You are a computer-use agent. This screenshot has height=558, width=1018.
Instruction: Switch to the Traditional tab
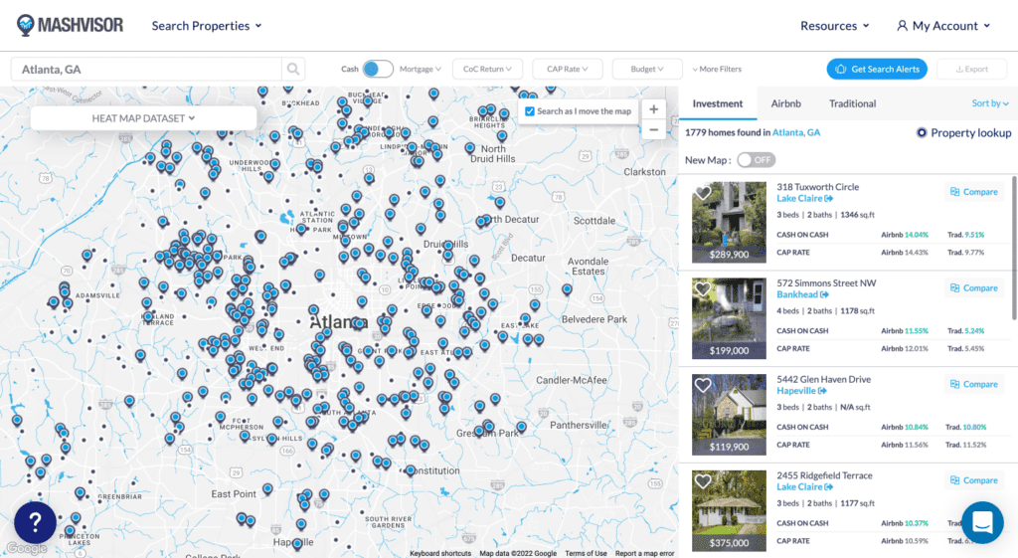(x=852, y=103)
